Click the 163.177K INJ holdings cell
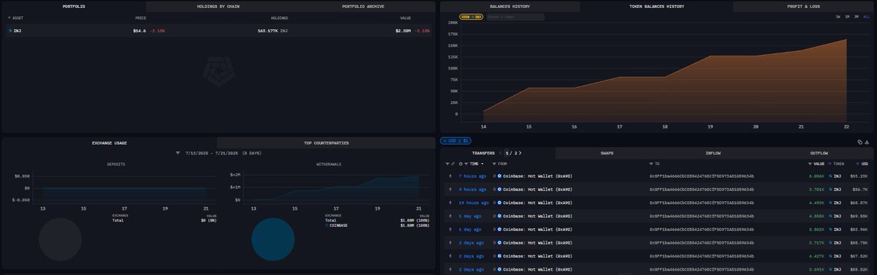 (272, 31)
